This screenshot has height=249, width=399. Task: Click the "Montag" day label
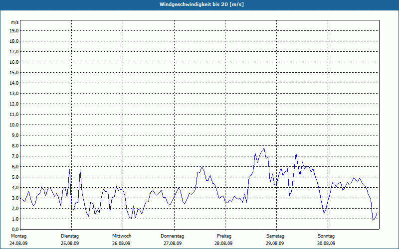click(18, 236)
